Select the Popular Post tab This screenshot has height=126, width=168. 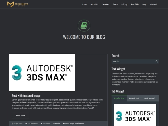pos(119,98)
